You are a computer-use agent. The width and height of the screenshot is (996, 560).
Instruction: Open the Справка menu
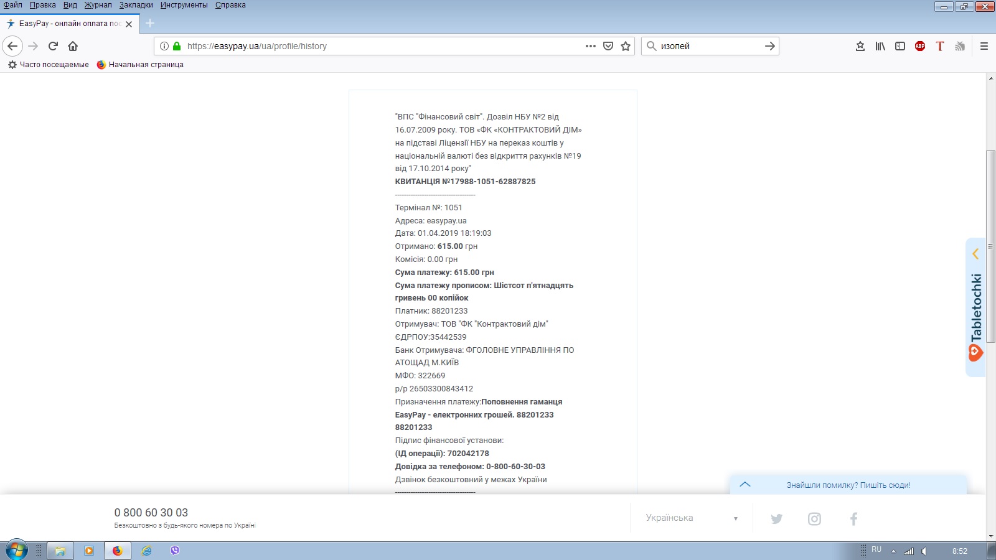(x=230, y=5)
